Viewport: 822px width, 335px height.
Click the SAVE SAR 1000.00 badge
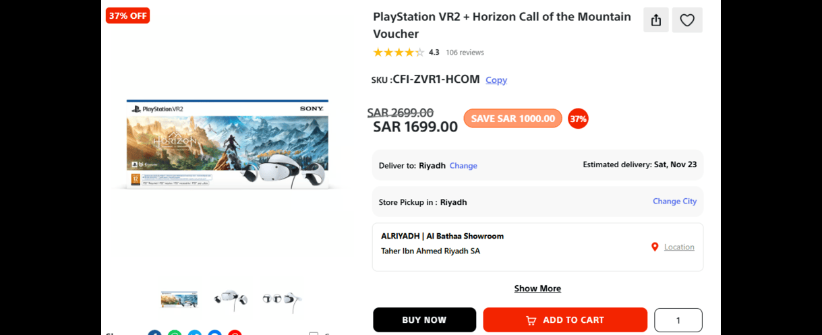[512, 119]
